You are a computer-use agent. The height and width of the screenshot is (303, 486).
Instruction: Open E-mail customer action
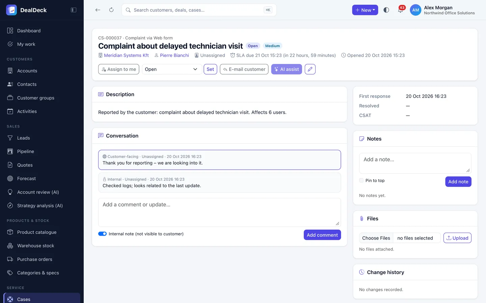tap(244, 69)
